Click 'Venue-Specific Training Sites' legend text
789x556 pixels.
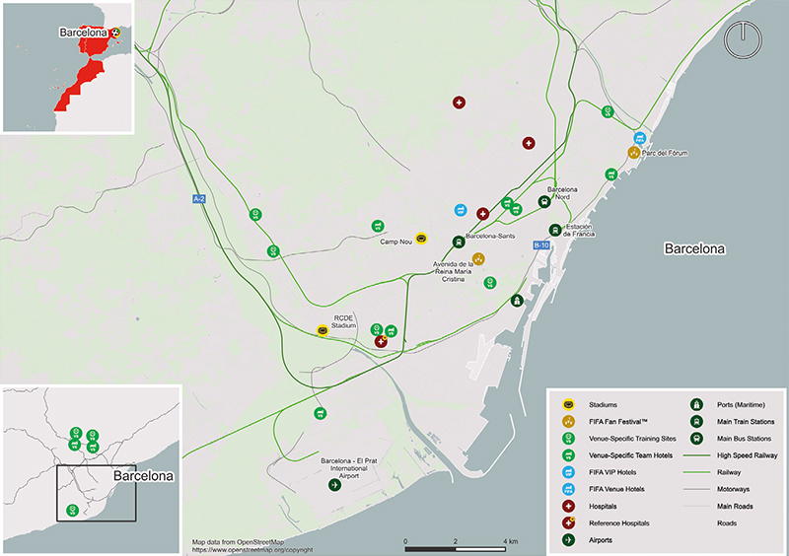pos(632,439)
